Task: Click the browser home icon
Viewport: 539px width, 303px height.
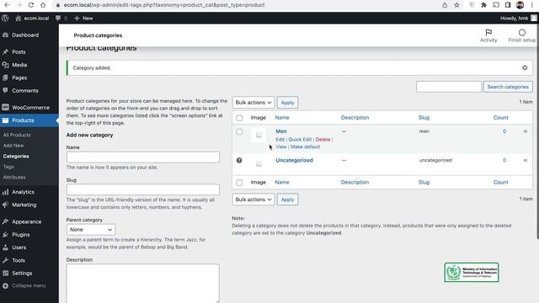Action: click(43, 5)
